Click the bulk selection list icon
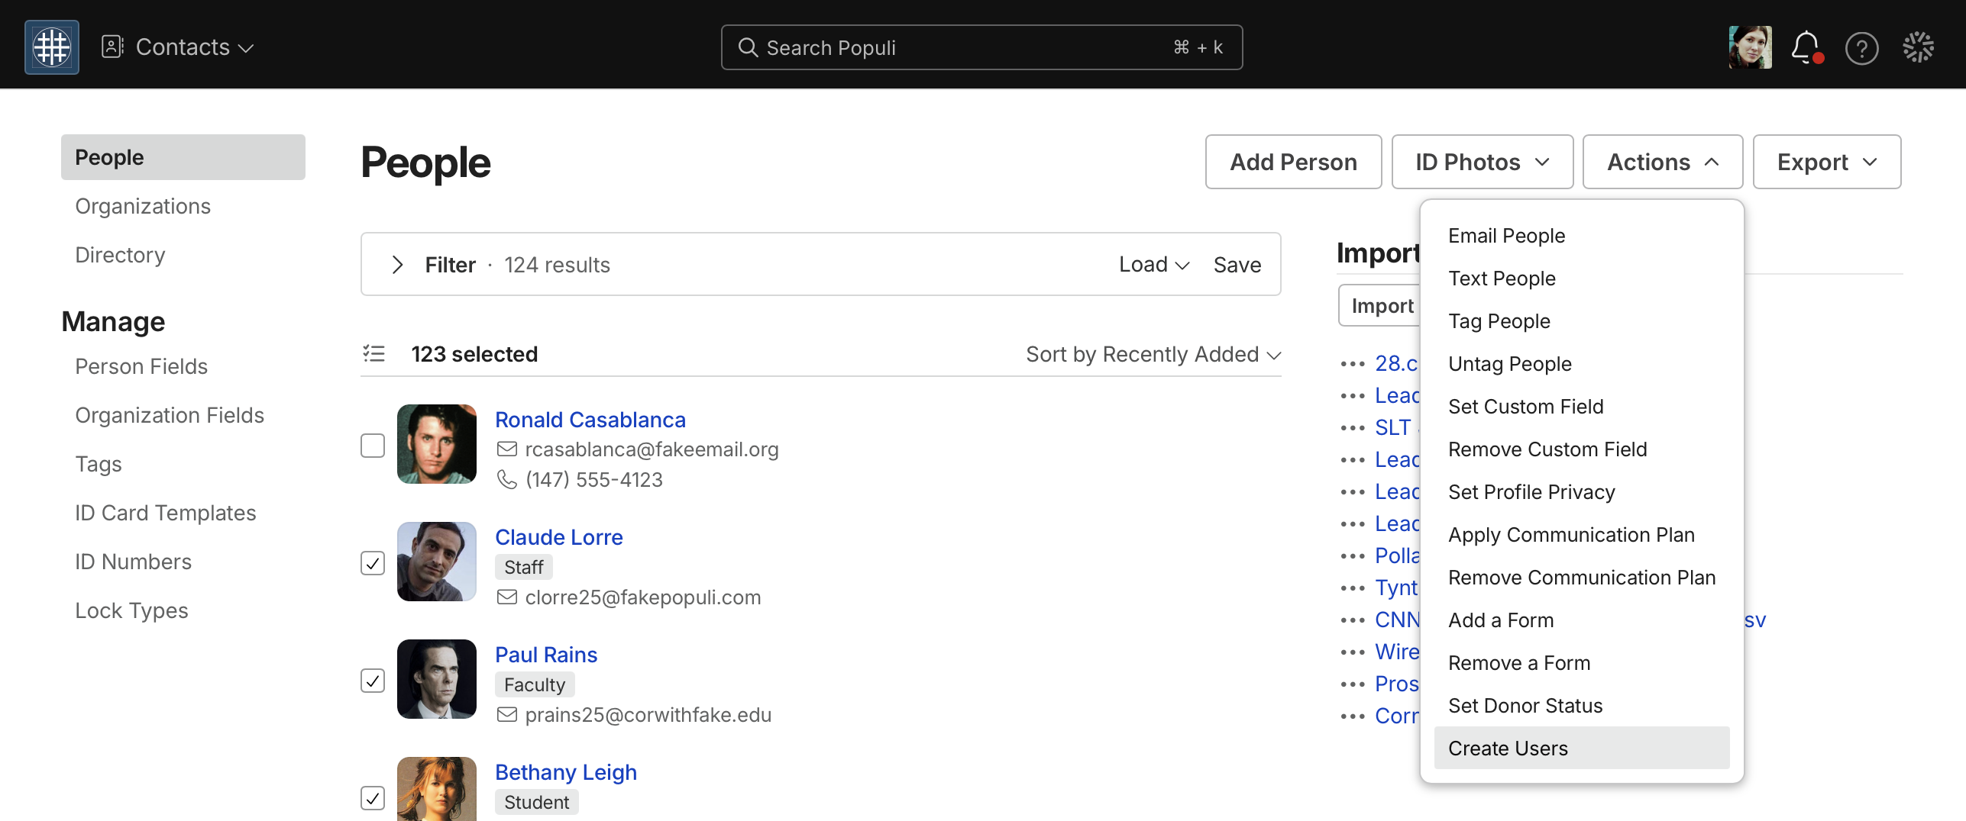The height and width of the screenshot is (821, 1966). pyautogui.click(x=373, y=353)
